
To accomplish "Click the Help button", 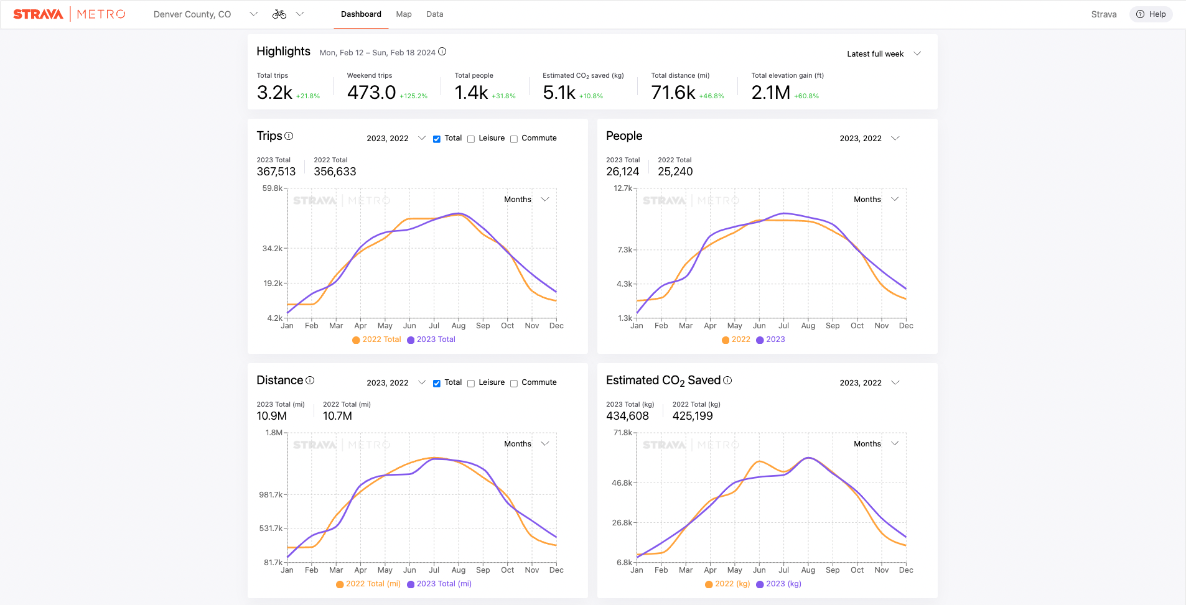I will [x=1151, y=14].
